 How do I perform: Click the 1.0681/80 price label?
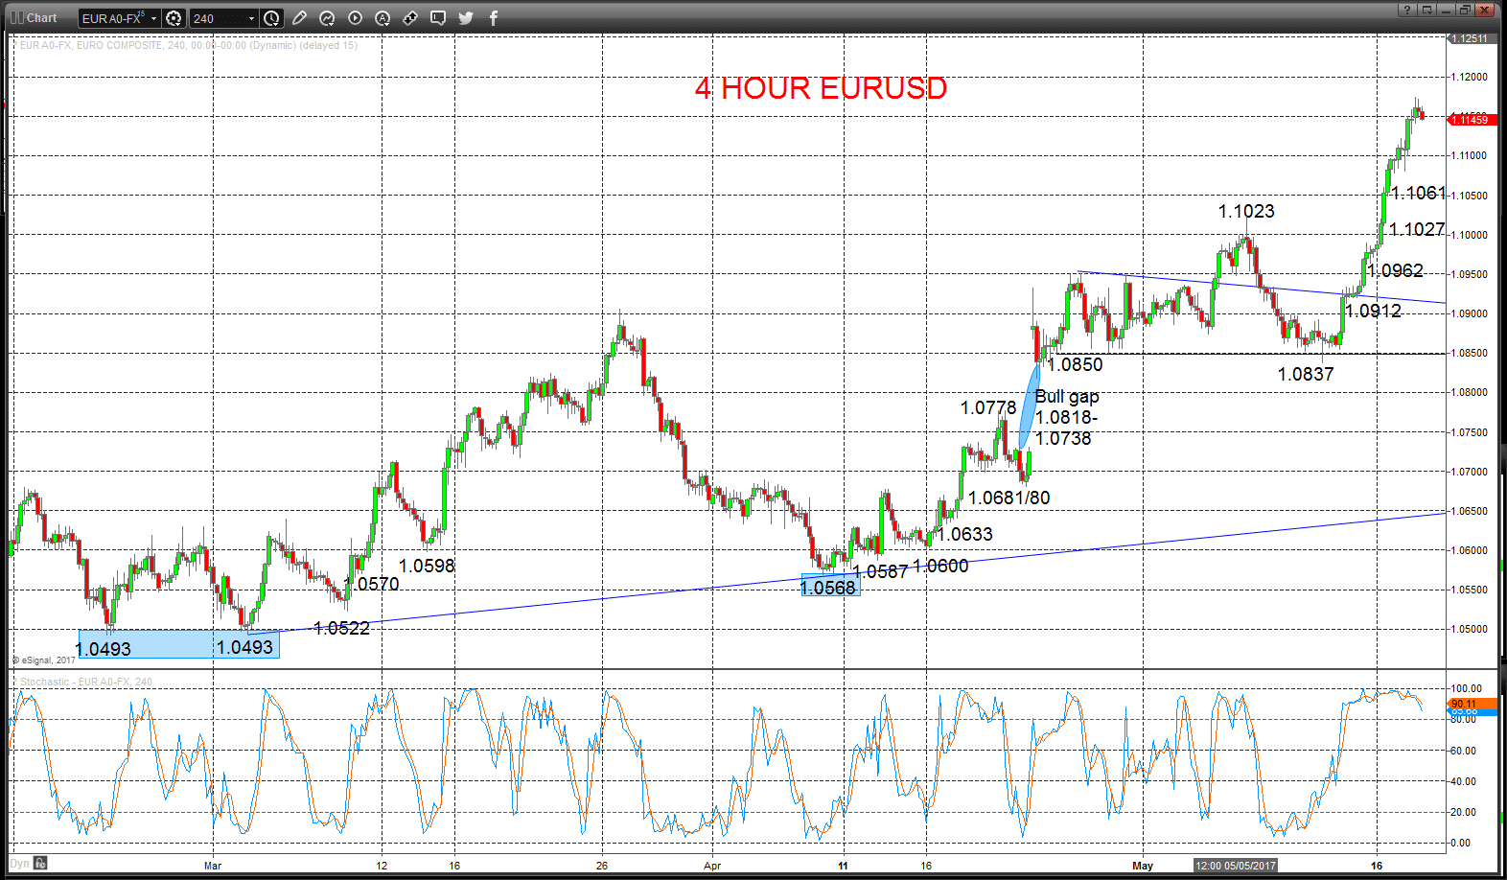click(x=1009, y=498)
